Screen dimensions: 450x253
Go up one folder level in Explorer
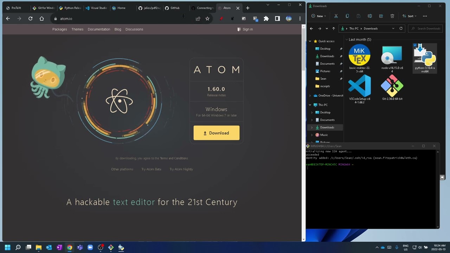(x=334, y=28)
